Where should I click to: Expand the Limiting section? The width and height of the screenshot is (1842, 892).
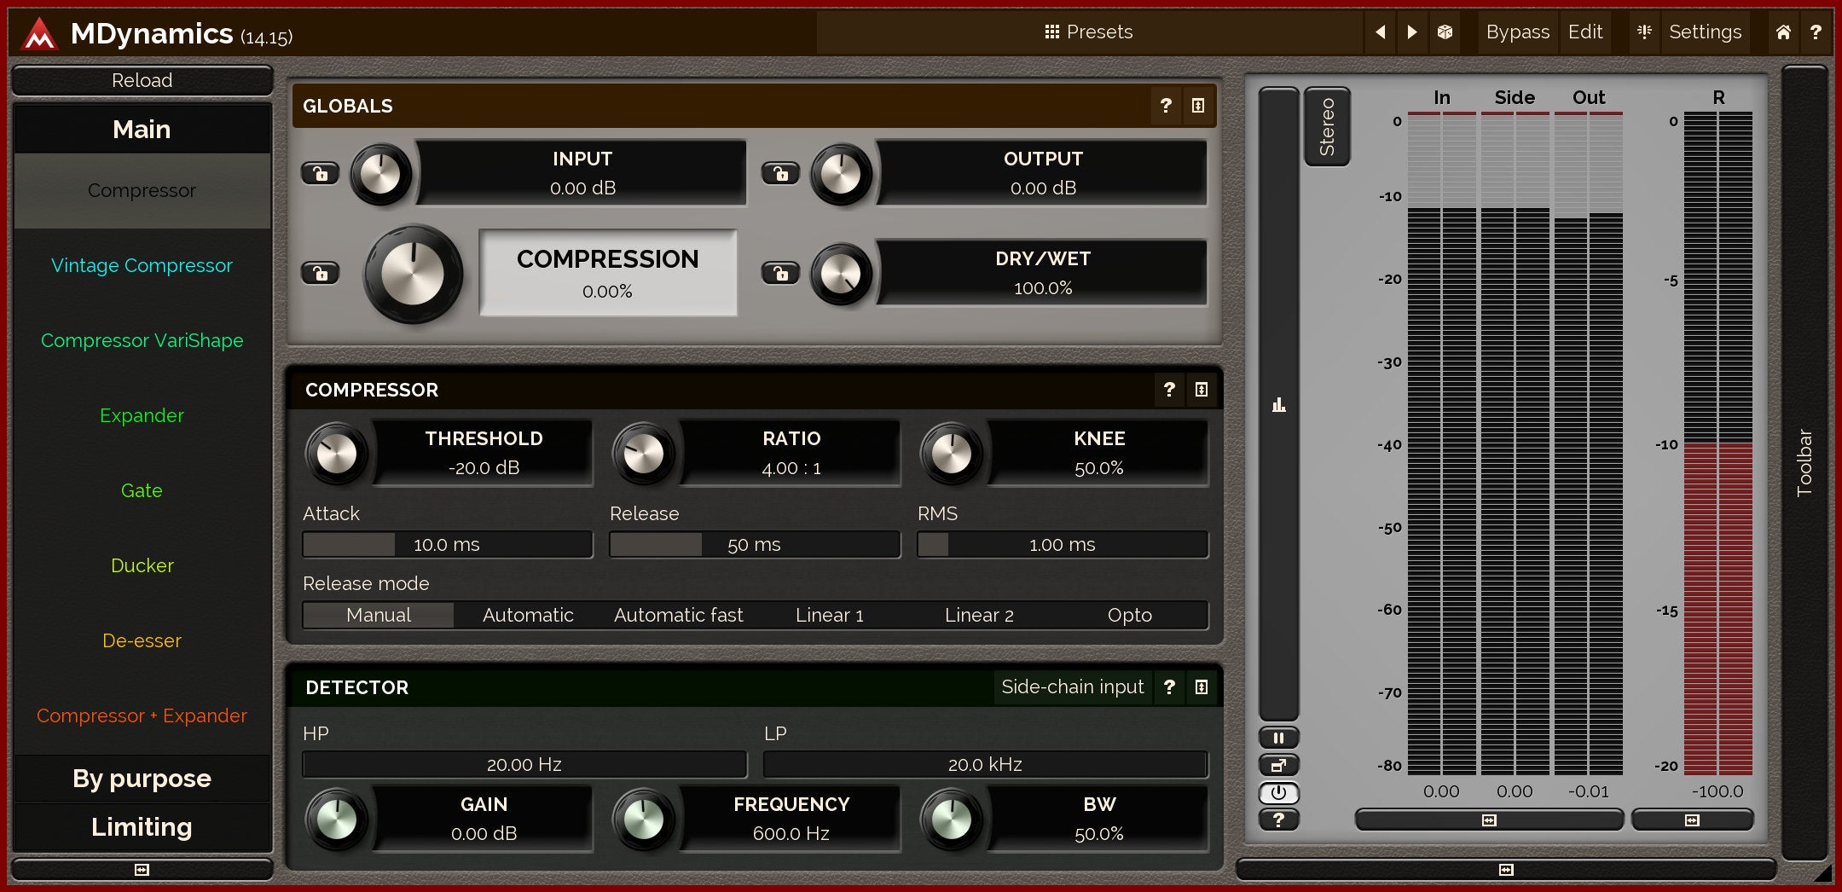[142, 827]
